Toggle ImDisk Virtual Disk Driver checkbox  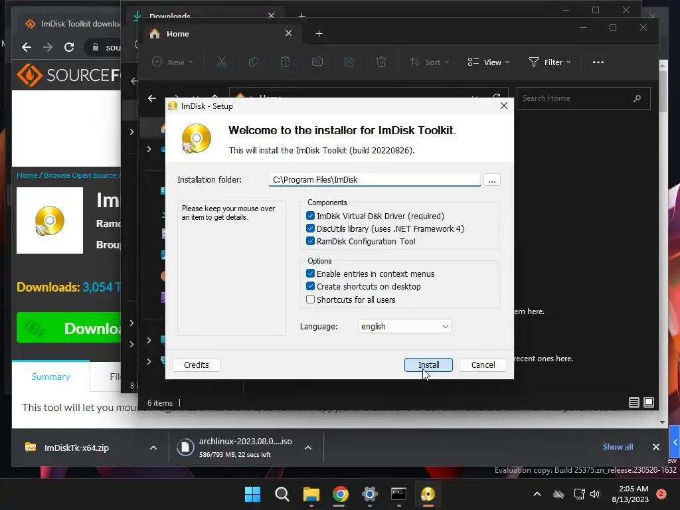(x=310, y=216)
